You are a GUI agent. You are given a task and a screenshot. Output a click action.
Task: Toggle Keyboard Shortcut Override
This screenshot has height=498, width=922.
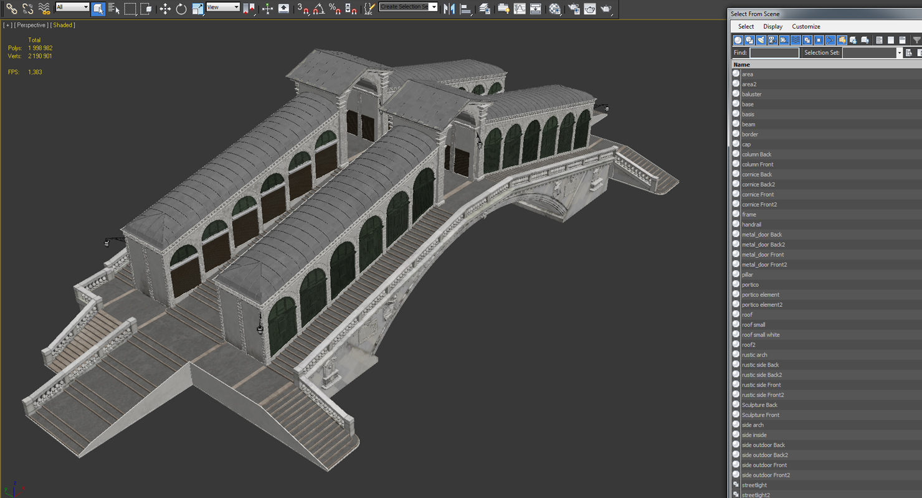283,9
